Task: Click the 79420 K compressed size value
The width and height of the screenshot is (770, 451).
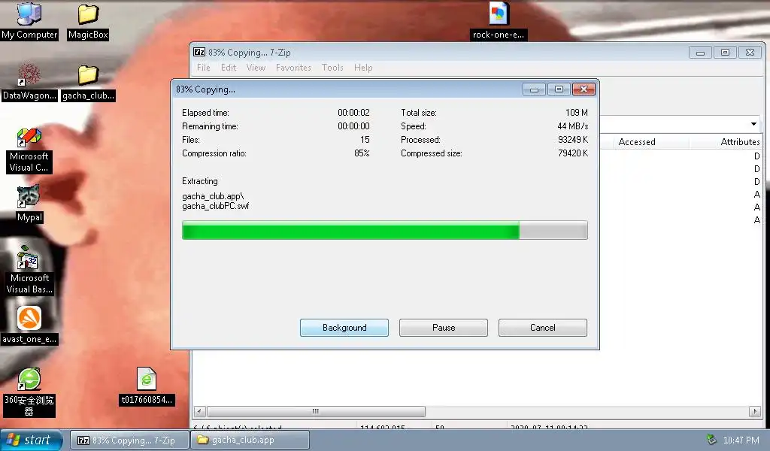Action: tap(572, 153)
